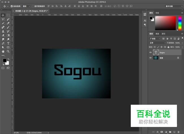Delete layer with trash icon
This screenshot has height=134, width=184.
pyautogui.click(x=179, y=132)
